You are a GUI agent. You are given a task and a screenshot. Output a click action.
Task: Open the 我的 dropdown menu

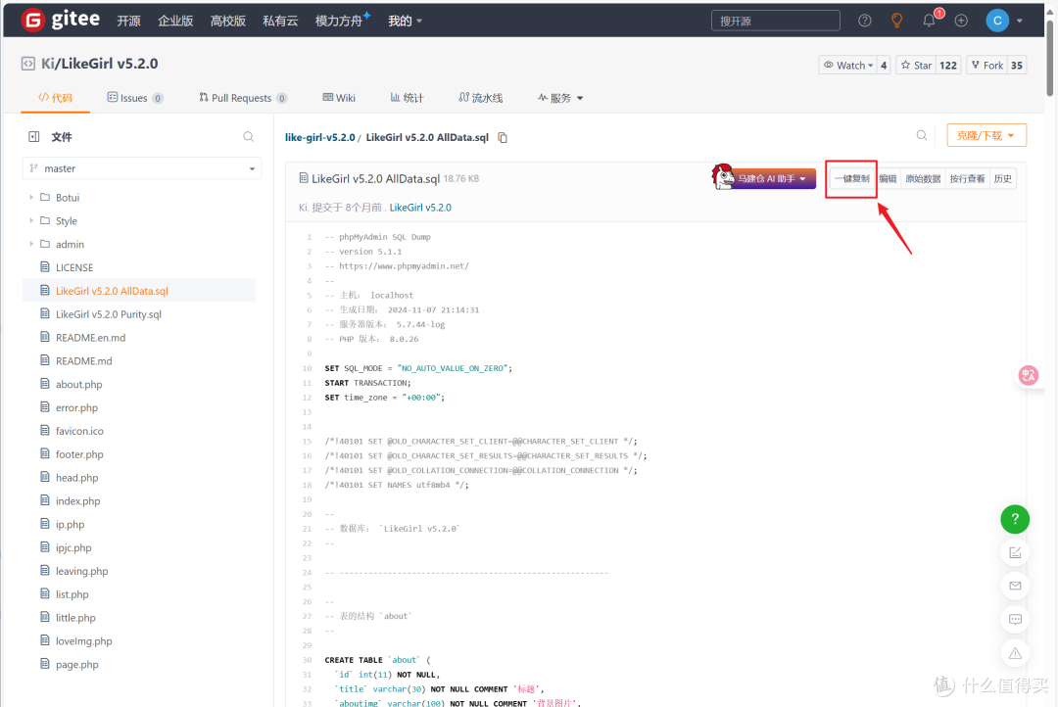(x=405, y=21)
